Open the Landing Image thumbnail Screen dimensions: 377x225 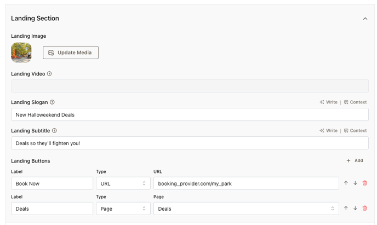pyautogui.click(x=21, y=53)
